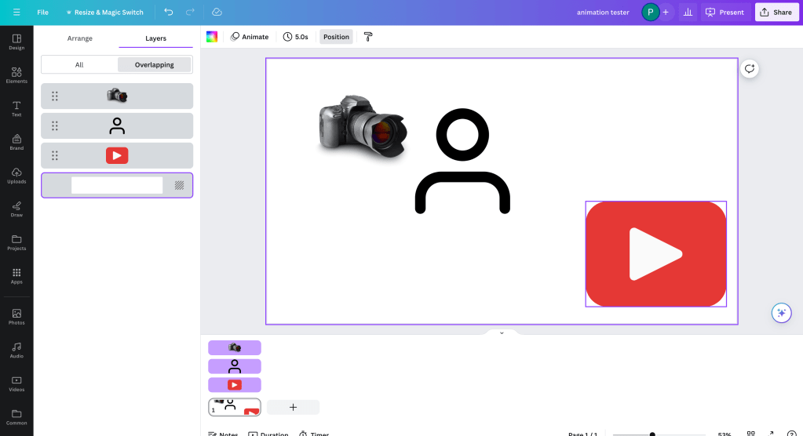Change the 5.0s page duration
The width and height of the screenshot is (803, 436).
(295, 37)
